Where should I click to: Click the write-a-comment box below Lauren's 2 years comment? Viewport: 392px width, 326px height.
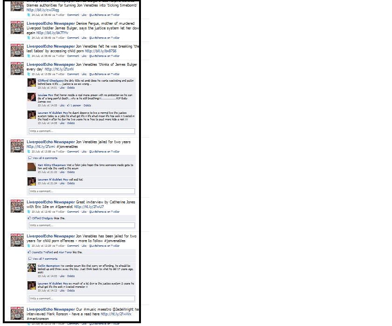[x=82, y=298]
